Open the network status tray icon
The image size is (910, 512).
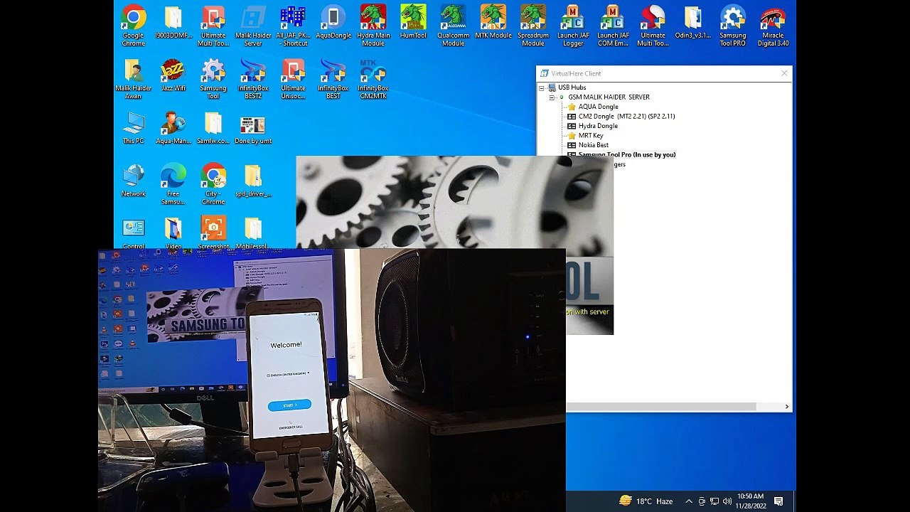pyautogui.click(x=714, y=501)
